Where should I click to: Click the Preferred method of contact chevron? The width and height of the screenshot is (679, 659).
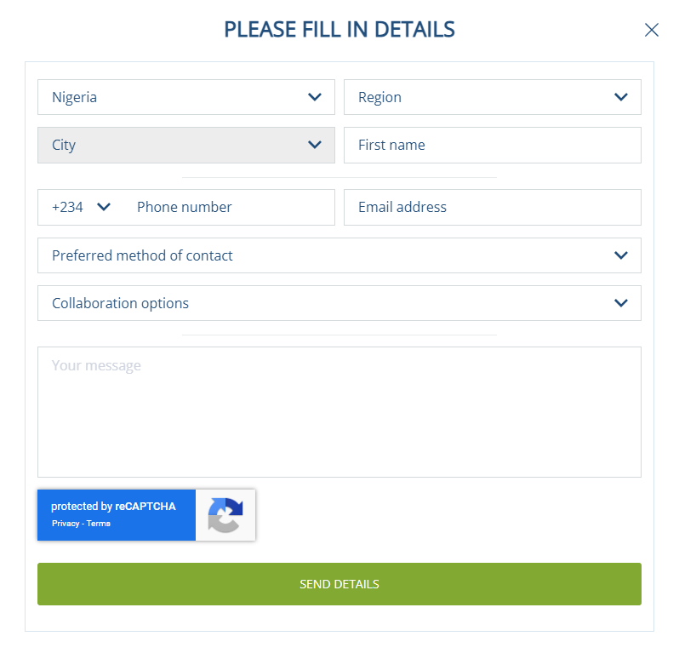tap(621, 255)
